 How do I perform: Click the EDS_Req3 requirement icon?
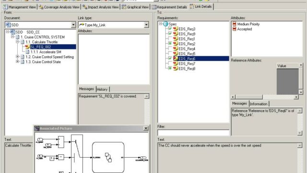tap(176, 29)
